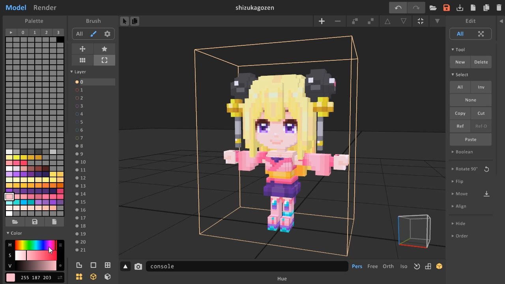The width and height of the screenshot is (505, 284).
Task: Select the move cross-arrows brush mode
Action: coord(82,49)
